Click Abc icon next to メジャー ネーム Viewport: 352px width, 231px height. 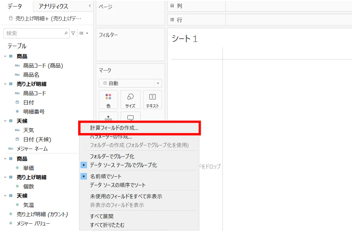click(x=11, y=148)
